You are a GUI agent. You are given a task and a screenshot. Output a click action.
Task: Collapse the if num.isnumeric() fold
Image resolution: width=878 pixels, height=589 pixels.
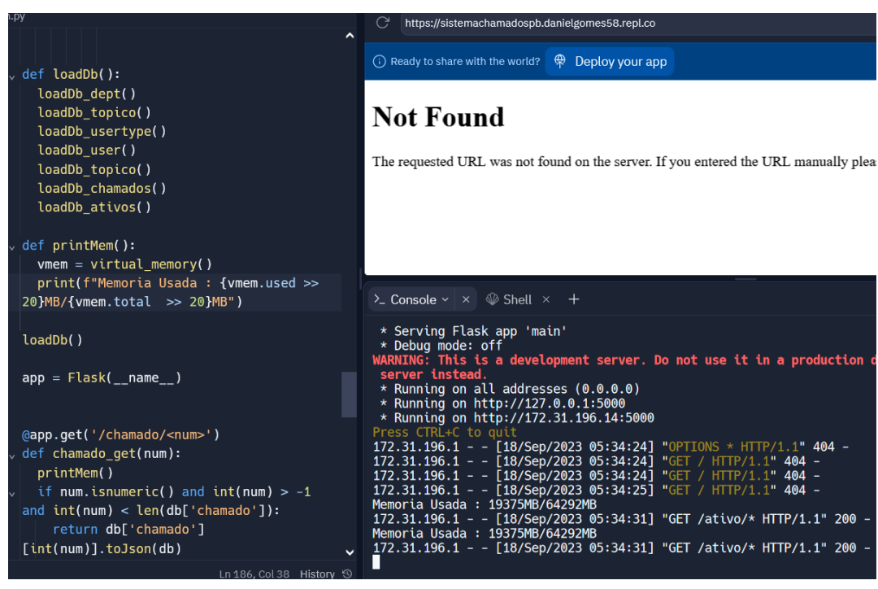(11, 493)
